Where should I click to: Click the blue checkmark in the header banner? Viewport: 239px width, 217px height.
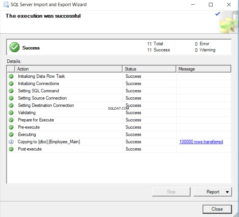tap(218, 14)
